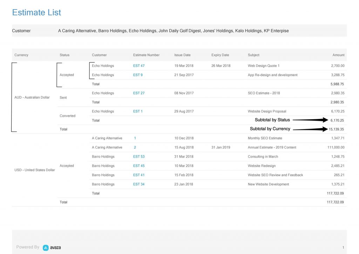
Task: Open estimate link EST 27
Action: (x=139, y=93)
